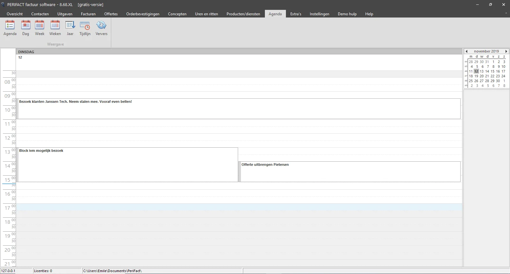Viewport: 510px width, 274px height.
Task: Open the Offertes tab
Action: click(x=111, y=14)
